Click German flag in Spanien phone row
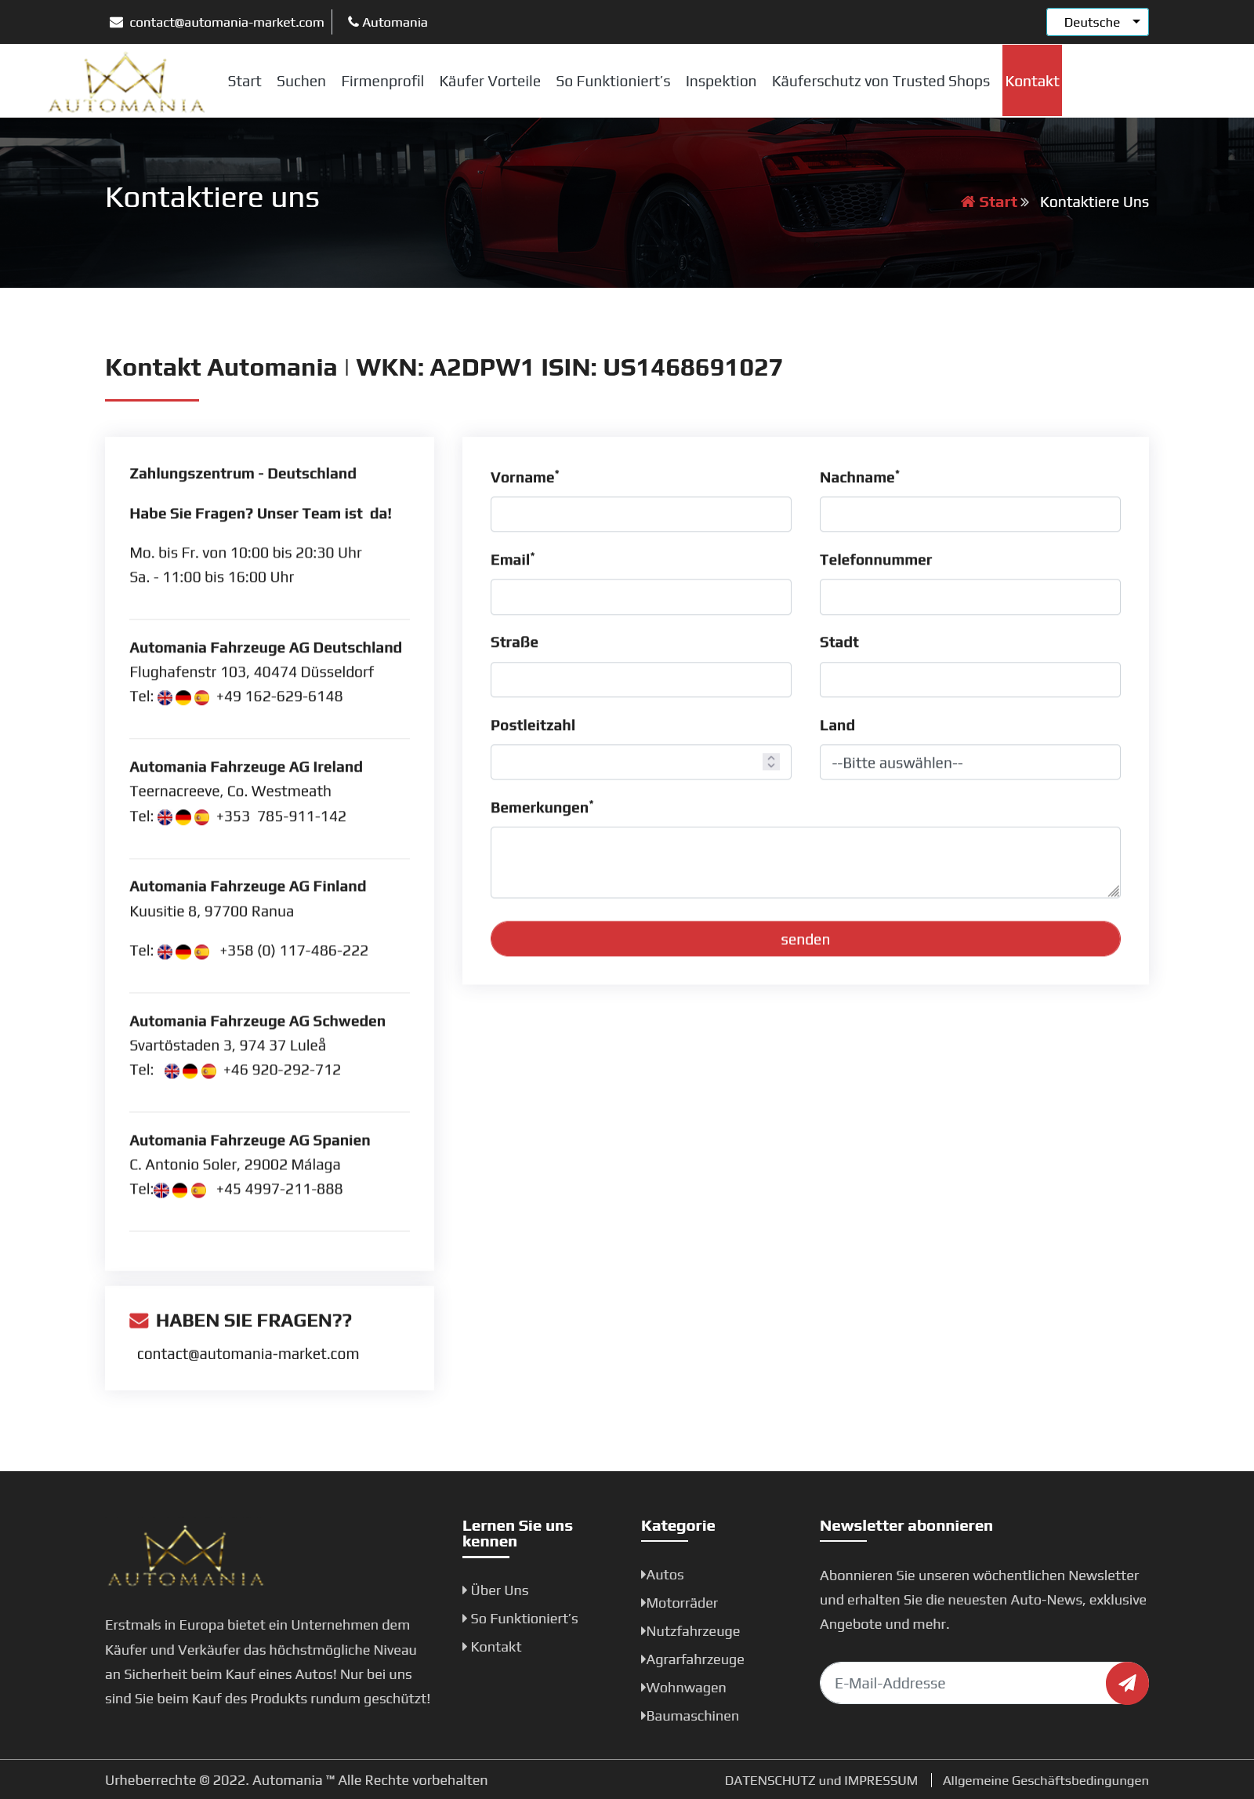 180,1190
